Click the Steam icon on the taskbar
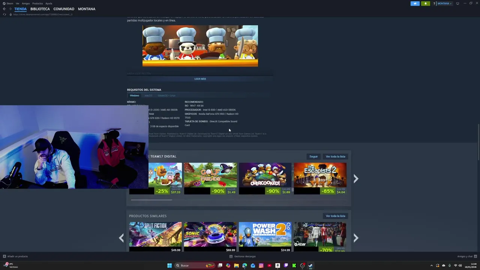Viewport: 480px width, 270px height. pos(310,265)
